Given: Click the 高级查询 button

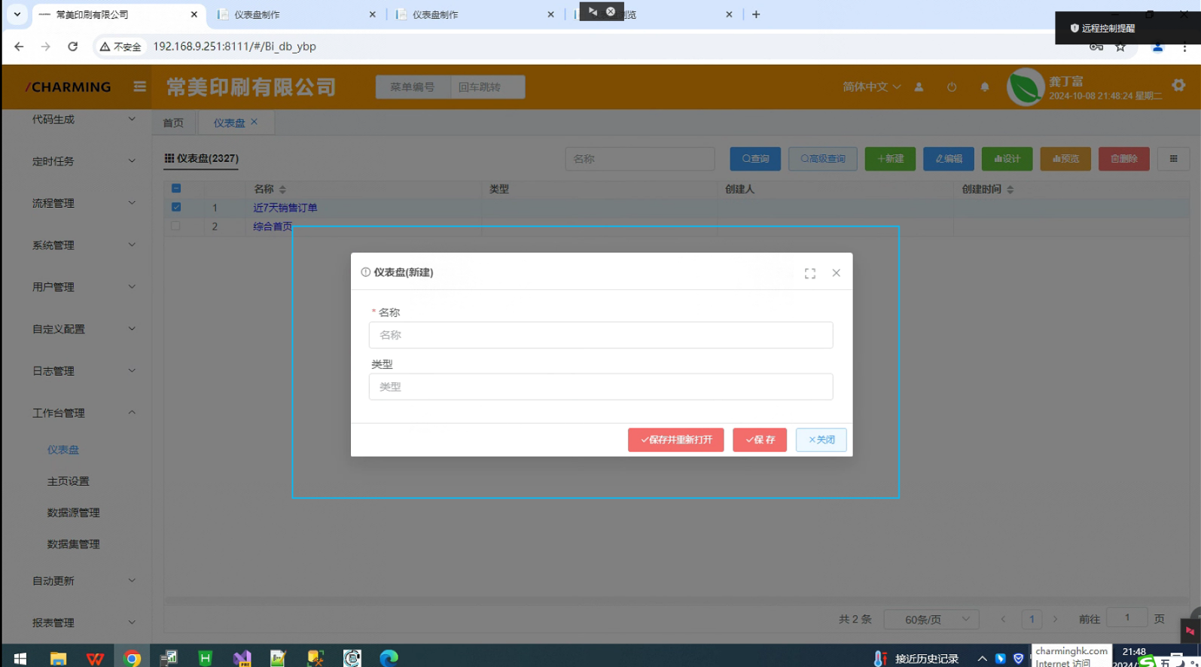Looking at the screenshot, I should click(x=822, y=159).
